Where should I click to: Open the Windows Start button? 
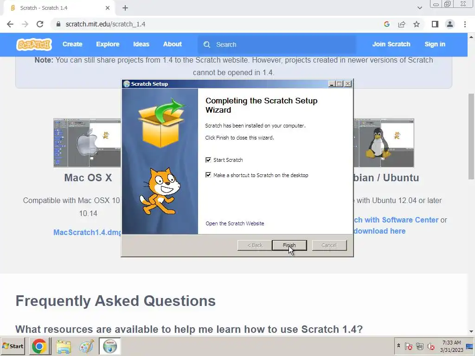(13, 346)
